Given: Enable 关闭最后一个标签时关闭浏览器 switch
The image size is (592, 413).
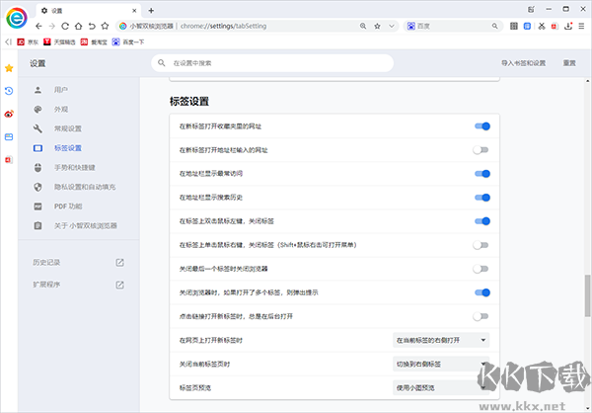Looking at the screenshot, I should tap(481, 269).
